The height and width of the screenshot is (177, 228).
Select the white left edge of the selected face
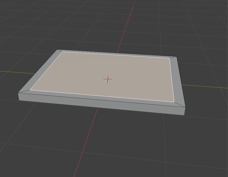46,71
